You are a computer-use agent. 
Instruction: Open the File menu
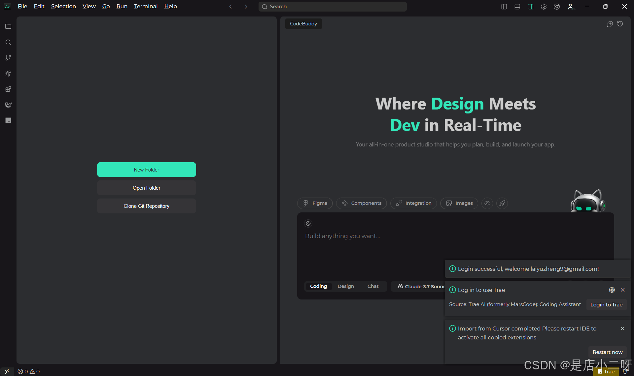tap(22, 6)
